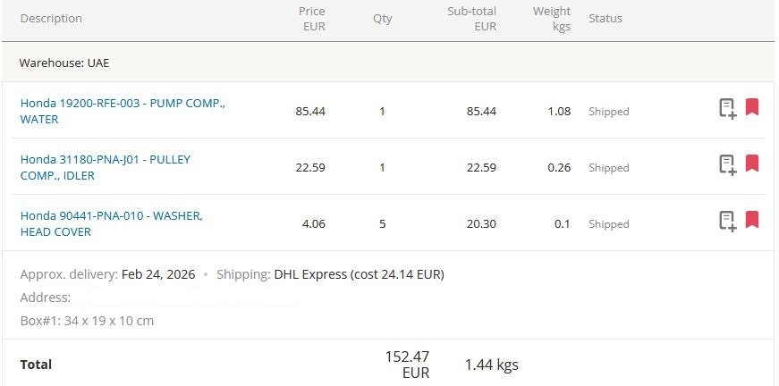
Task: Click the Sub-total EUR column header
Action: (472, 19)
